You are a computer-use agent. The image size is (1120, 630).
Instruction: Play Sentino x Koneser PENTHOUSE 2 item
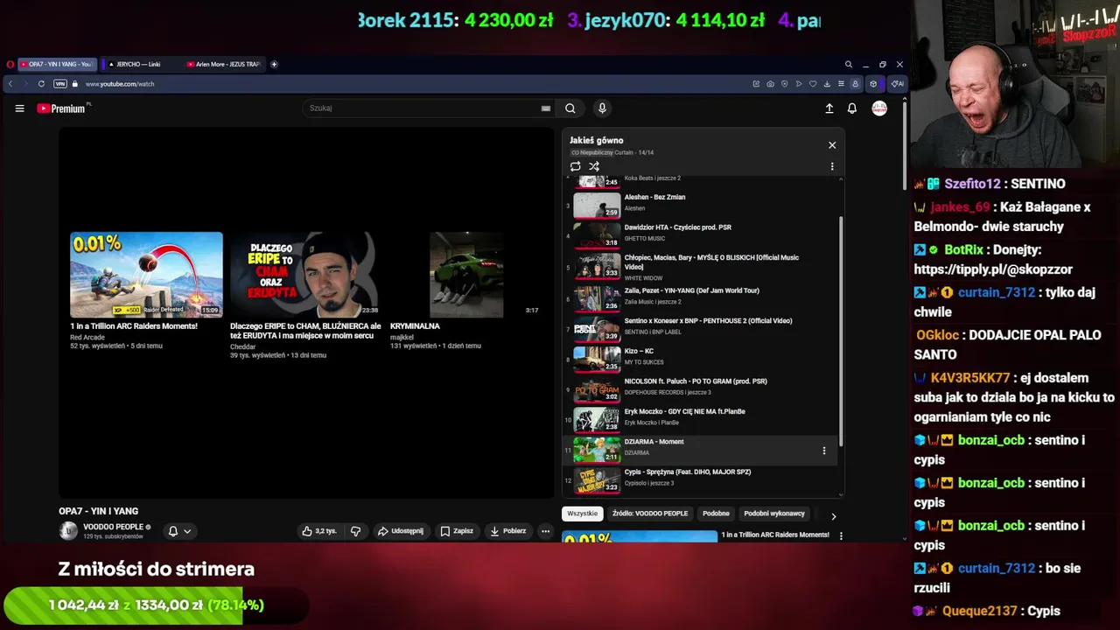700,328
